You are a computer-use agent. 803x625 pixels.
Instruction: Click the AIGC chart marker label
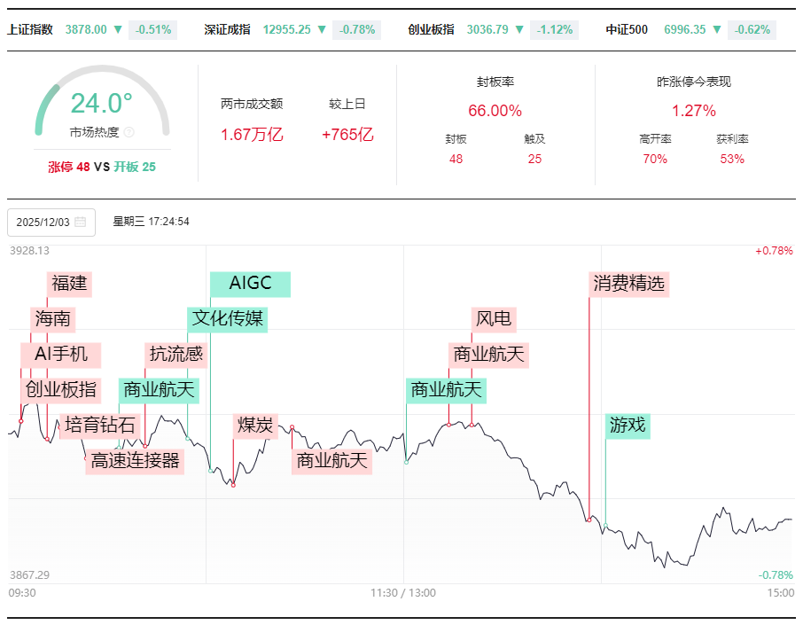249,284
